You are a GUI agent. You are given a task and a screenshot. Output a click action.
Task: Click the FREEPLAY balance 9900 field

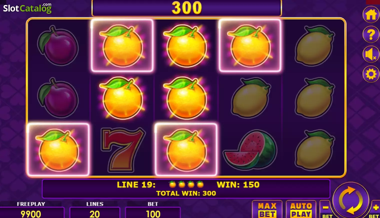(31, 213)
